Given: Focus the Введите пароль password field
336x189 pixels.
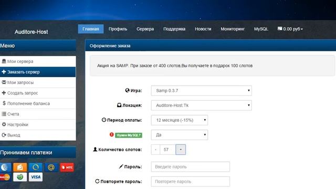Looking at the screenshot, I should tap(190, 167).
